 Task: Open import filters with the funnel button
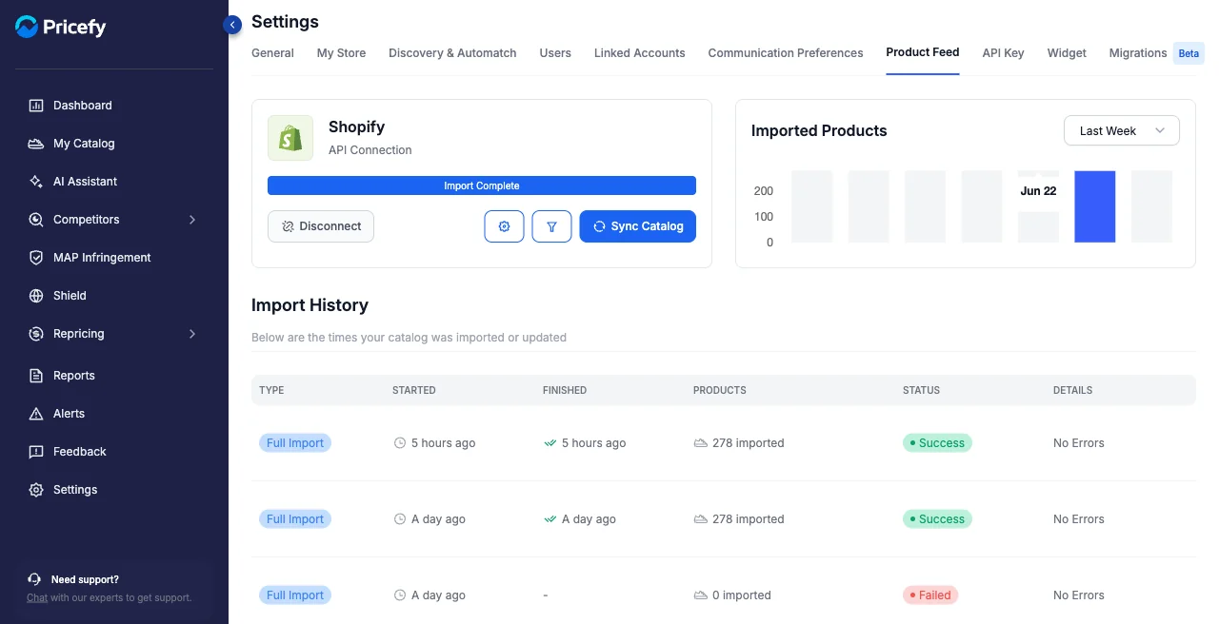click(551, 226)
